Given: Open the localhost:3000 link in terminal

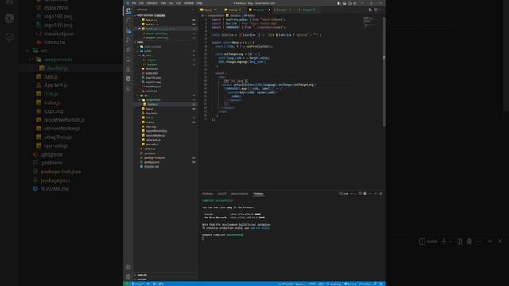Looking at the screenshot, I should [x=246, y=214].
